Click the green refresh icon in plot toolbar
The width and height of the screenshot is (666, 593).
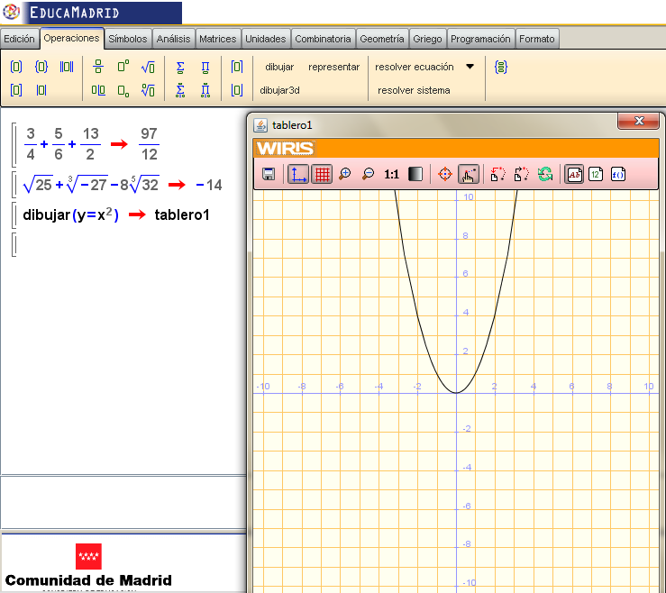pyautogui.click(x=545, y=174)
